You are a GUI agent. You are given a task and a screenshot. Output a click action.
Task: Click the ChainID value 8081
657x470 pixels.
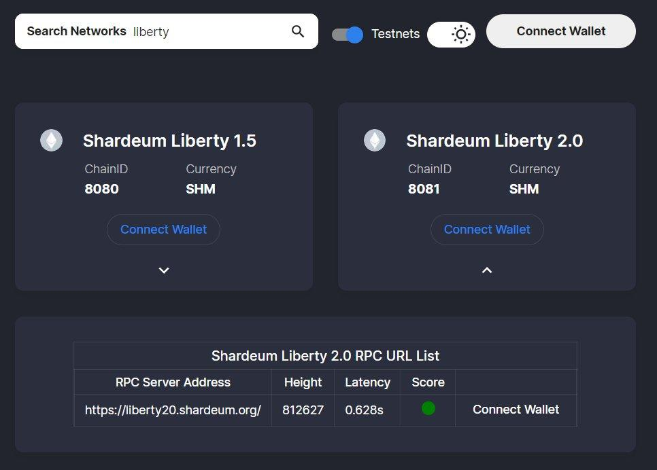pyautogui.click(x=424, y=189)
